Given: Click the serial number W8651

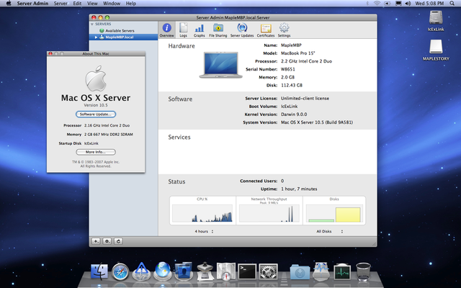Looking at the screenshot, I should 288,69.
